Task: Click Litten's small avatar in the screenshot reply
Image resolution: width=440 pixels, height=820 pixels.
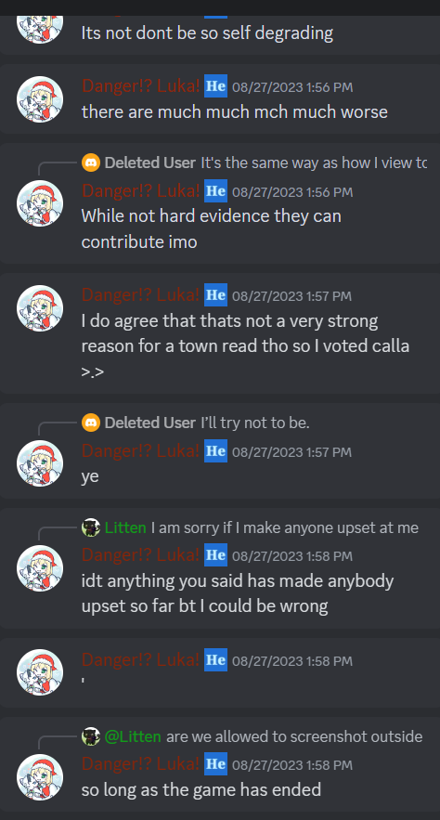Action: click(x=91, y=736)
